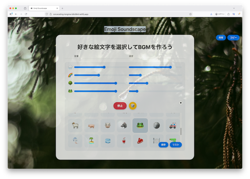Click the bookmark star in address bar

pos(190,14)
